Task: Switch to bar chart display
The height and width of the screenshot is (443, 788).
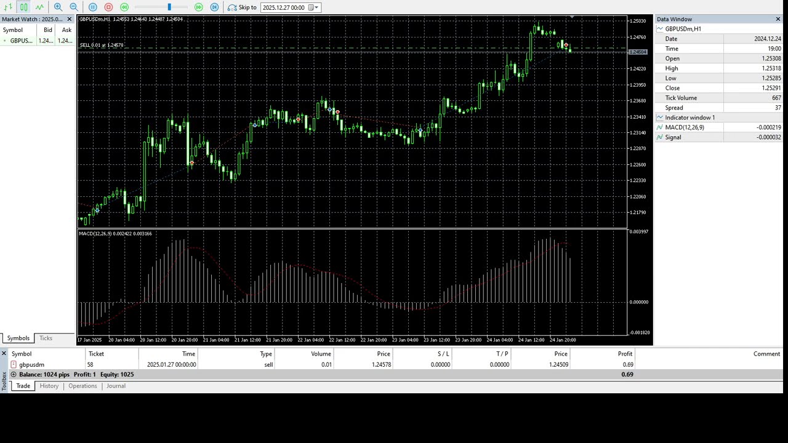Action: coord(8,7)
